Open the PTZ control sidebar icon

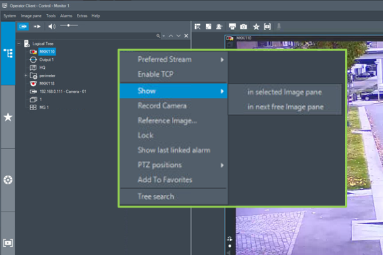[8, 180]
